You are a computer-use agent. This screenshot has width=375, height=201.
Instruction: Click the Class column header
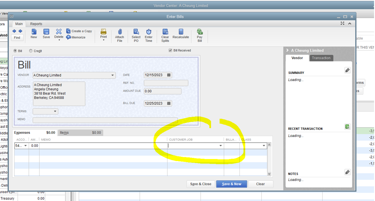(246, 140)
